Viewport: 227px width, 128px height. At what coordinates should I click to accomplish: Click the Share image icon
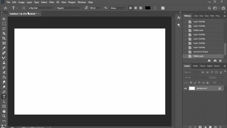point(223,8)
